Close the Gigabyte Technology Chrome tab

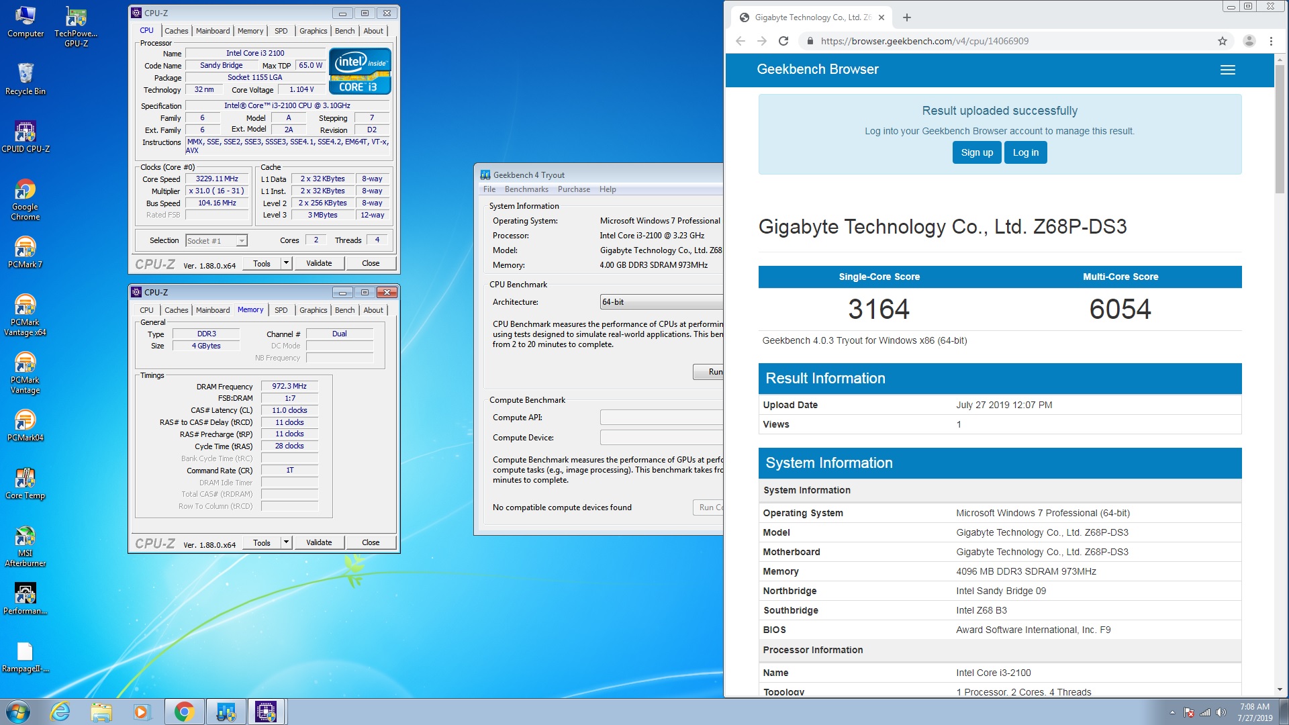tap(881, 17)
